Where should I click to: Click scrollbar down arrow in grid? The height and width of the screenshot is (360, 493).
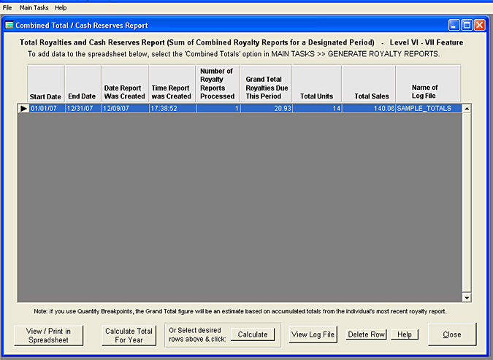pos(467,297)
